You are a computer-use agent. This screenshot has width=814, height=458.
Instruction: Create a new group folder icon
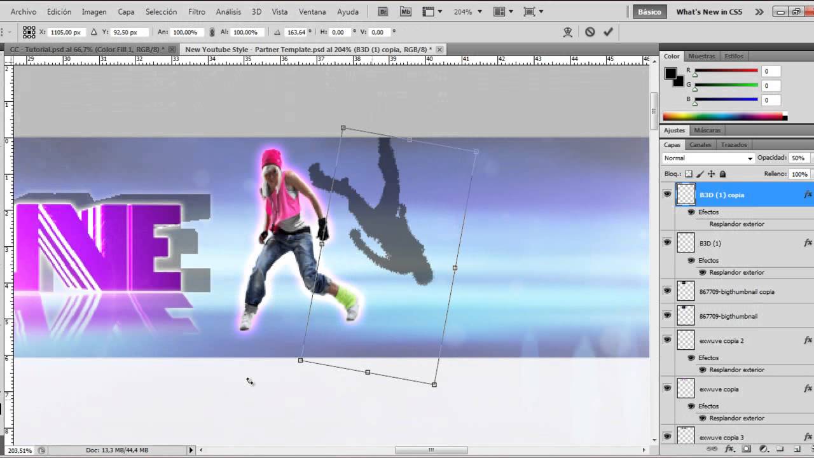pos(780,449)
